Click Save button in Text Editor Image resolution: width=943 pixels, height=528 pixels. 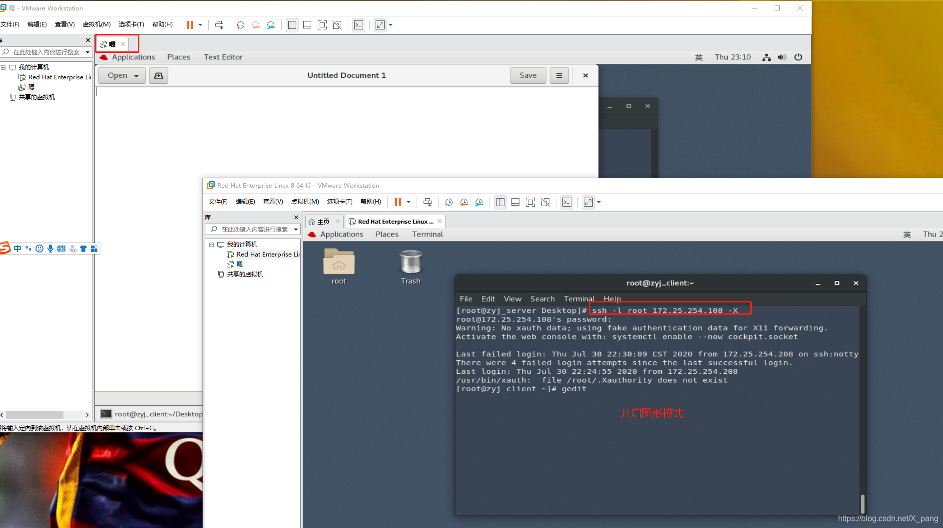pos(528,75)
